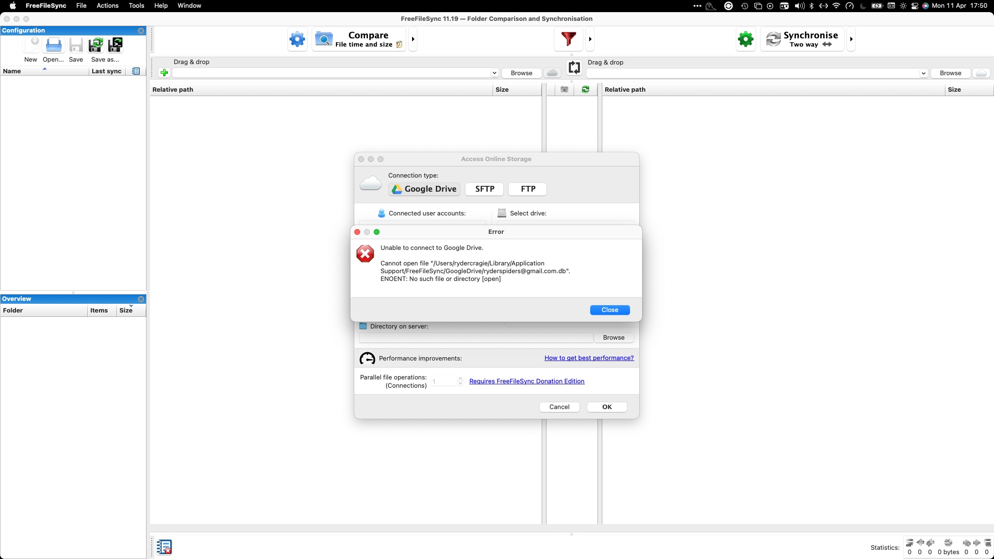Open the FreeFileSync application menu
The width and height of the screenshot is (994, 559).
[x=46, y=6]
